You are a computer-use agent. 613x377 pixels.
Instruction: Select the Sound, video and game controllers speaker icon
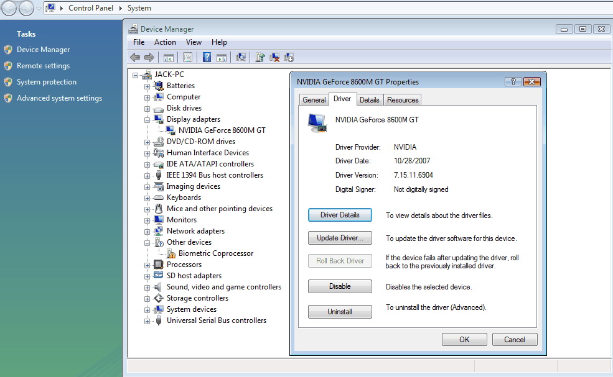(x=158, y=287)
